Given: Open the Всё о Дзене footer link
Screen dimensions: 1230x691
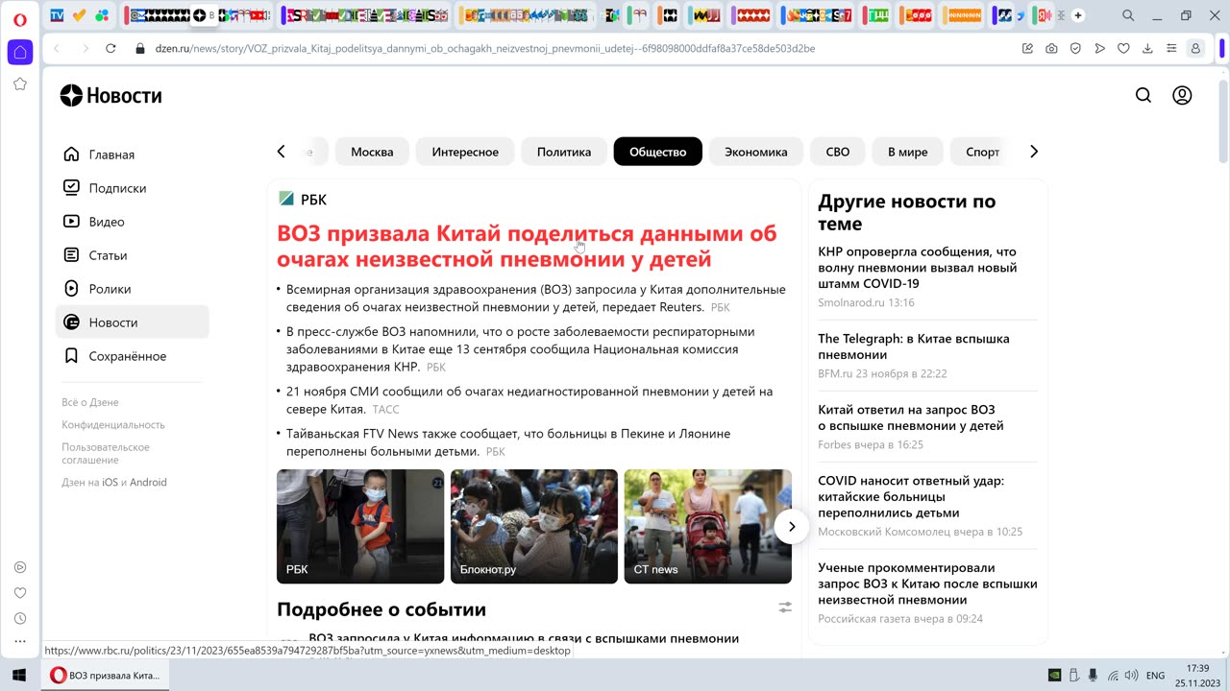Looking at the screenshot, I should pos(90,402).
